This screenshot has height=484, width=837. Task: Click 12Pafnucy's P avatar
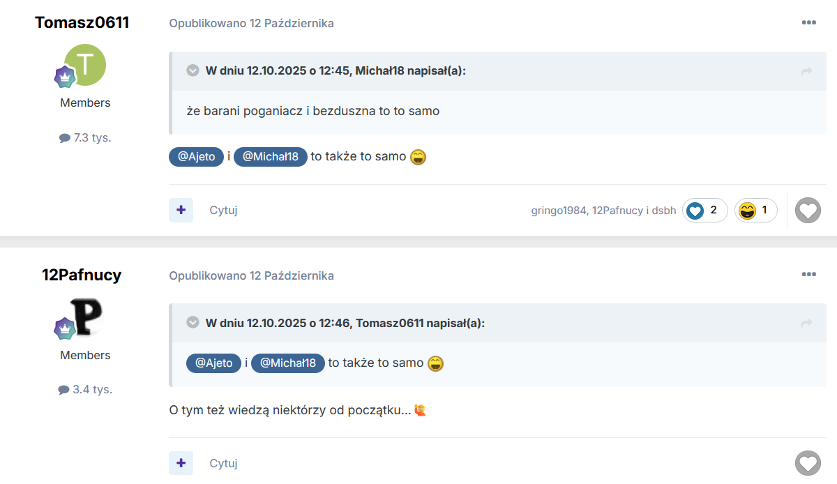(x=86, y=317)
